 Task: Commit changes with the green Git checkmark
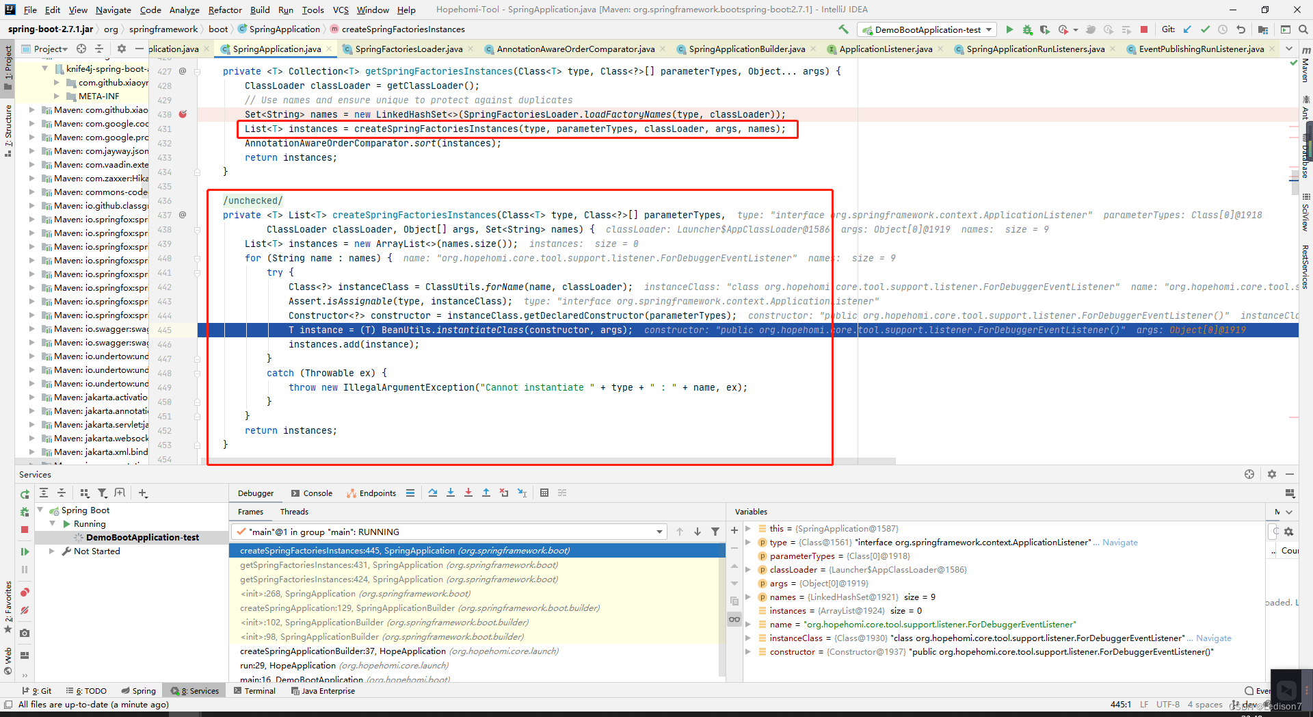click(x=1205, y=29)
